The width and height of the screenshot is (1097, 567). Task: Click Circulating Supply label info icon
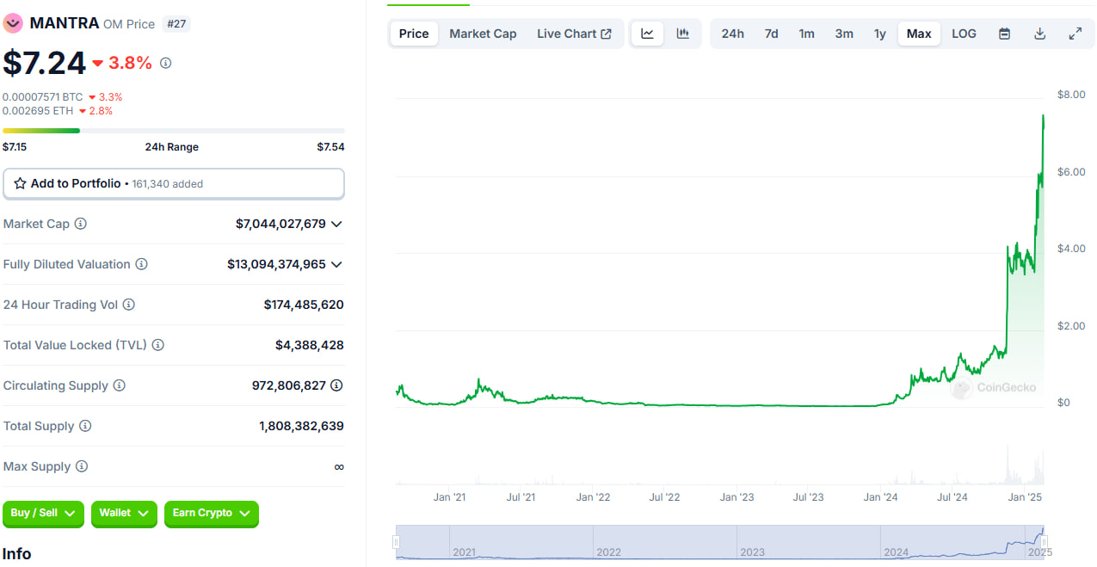(119, 385)
